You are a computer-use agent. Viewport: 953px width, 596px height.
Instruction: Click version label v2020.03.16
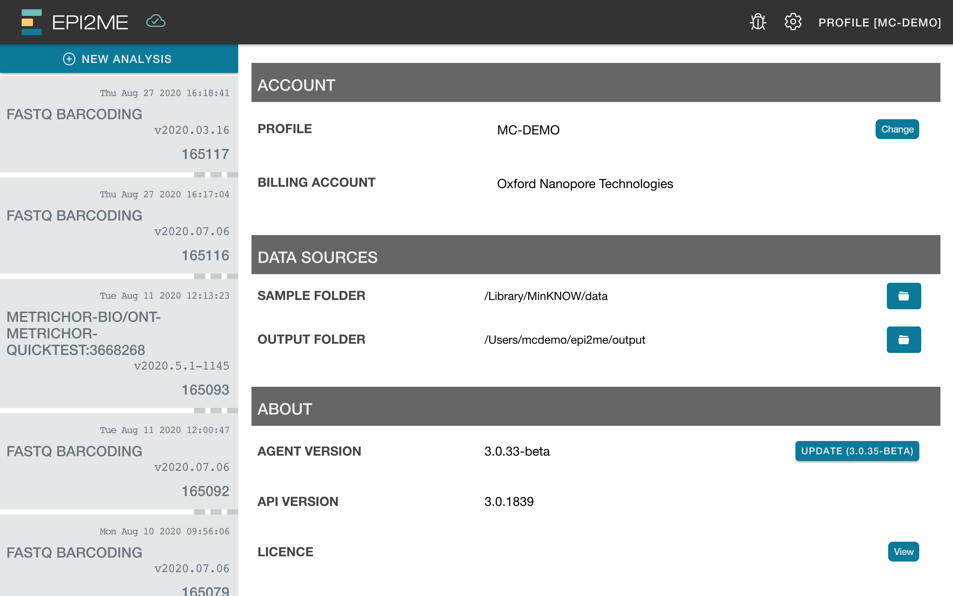(x=192, y=130)
